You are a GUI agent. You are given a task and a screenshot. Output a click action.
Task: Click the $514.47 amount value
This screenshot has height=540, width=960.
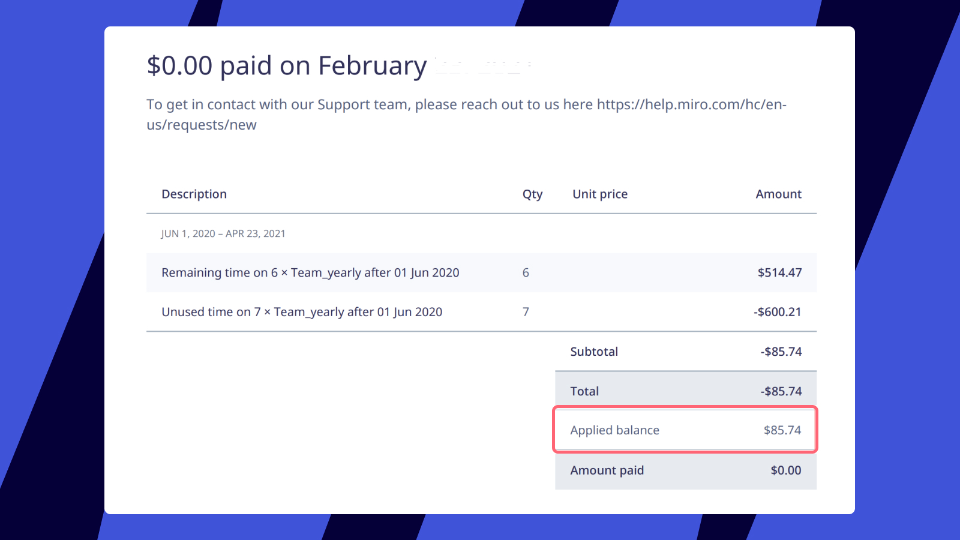tap(779, 272)
